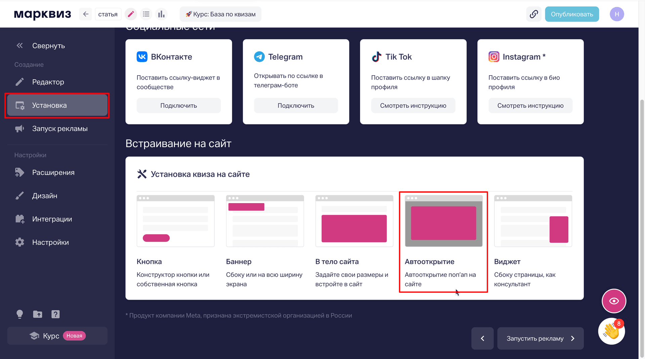Viewport: 645px width, 359px height.
Task: Select the В тело сайта thumbnail
Action: pos(354,221)
